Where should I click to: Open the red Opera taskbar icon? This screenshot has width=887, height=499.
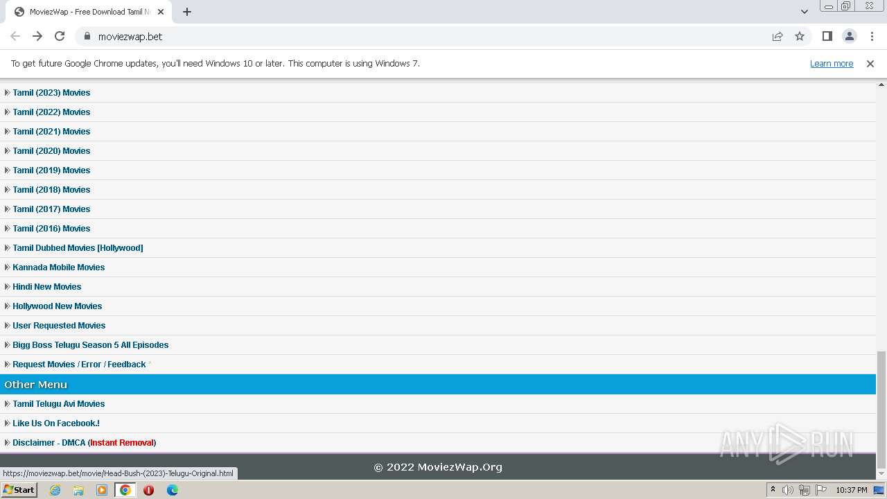click(x=148, y=490)
